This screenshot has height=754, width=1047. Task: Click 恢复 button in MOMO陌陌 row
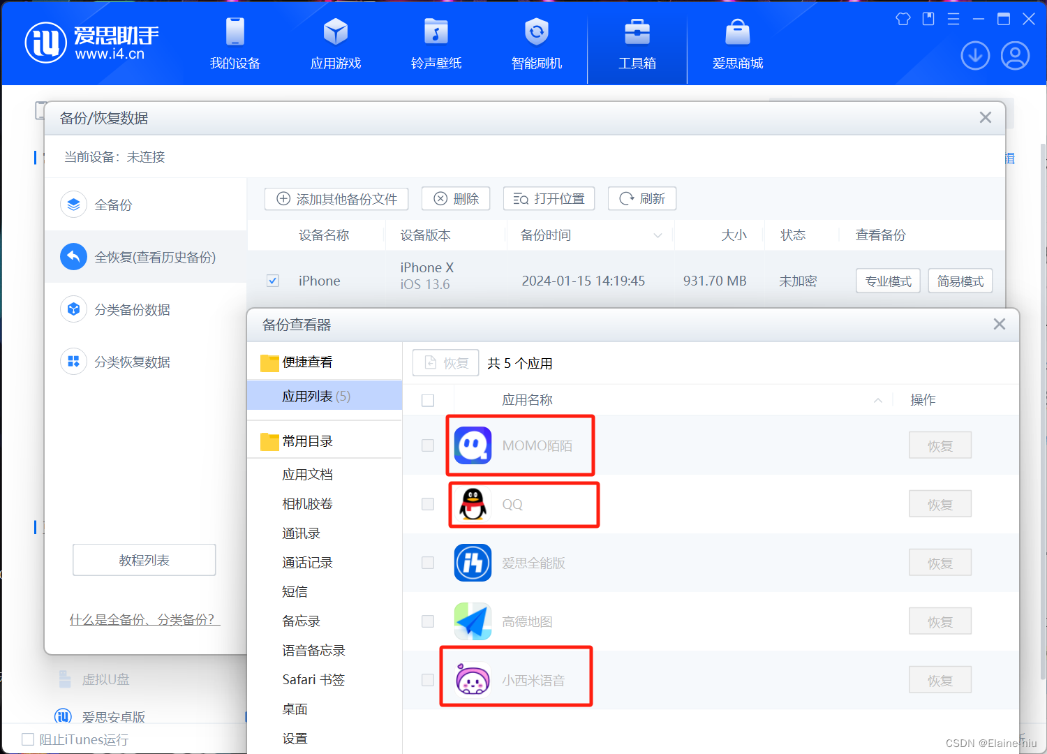click(940, 445)
